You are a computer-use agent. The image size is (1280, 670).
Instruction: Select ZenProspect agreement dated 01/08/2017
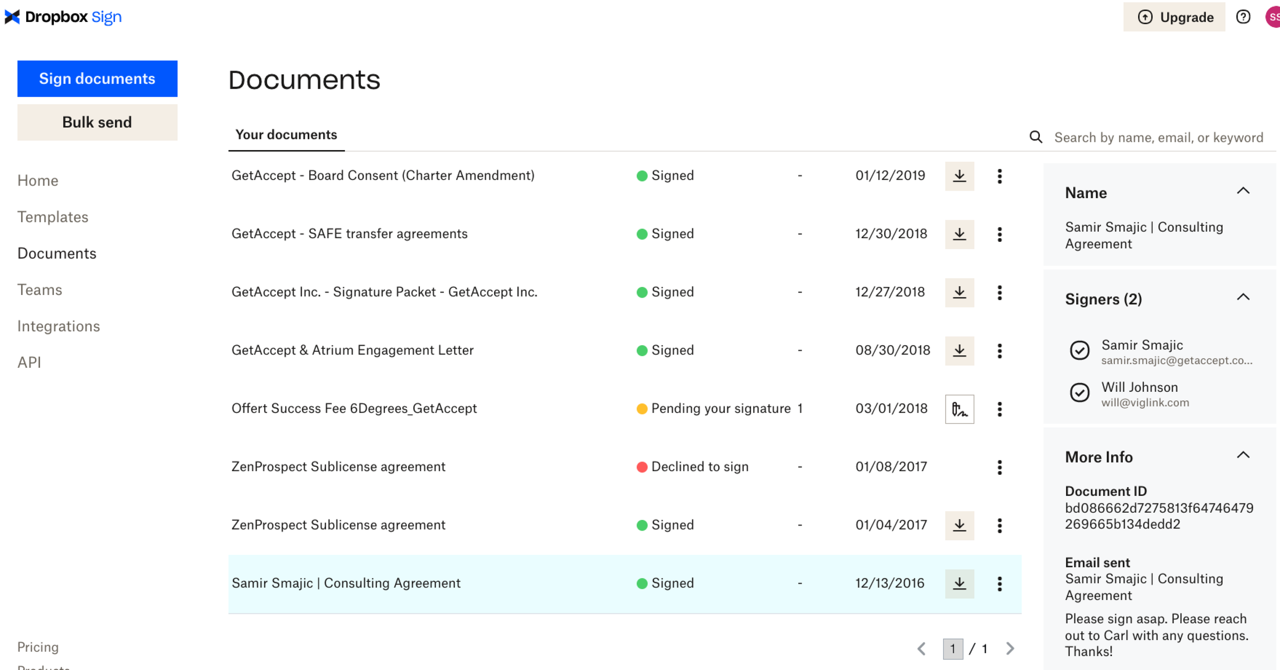[338, 467]
